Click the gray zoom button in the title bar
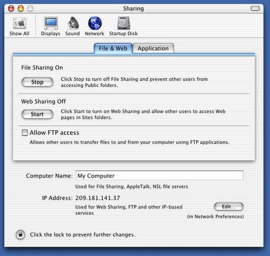Image resolution: width=270 pixels, height=256 pixels. 31,8
